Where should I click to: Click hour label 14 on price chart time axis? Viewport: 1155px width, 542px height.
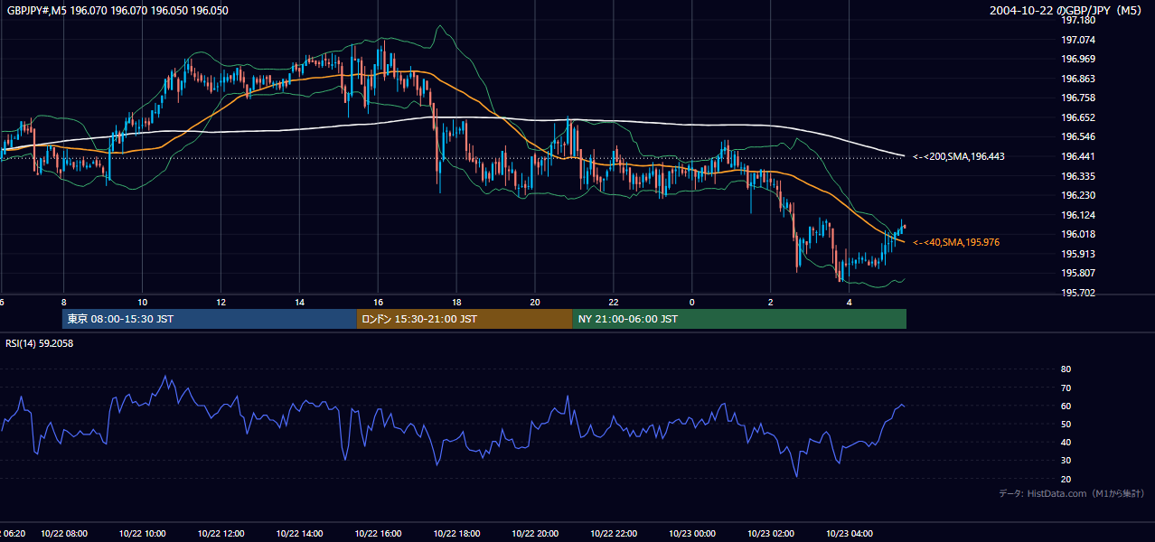pos(299,302)
